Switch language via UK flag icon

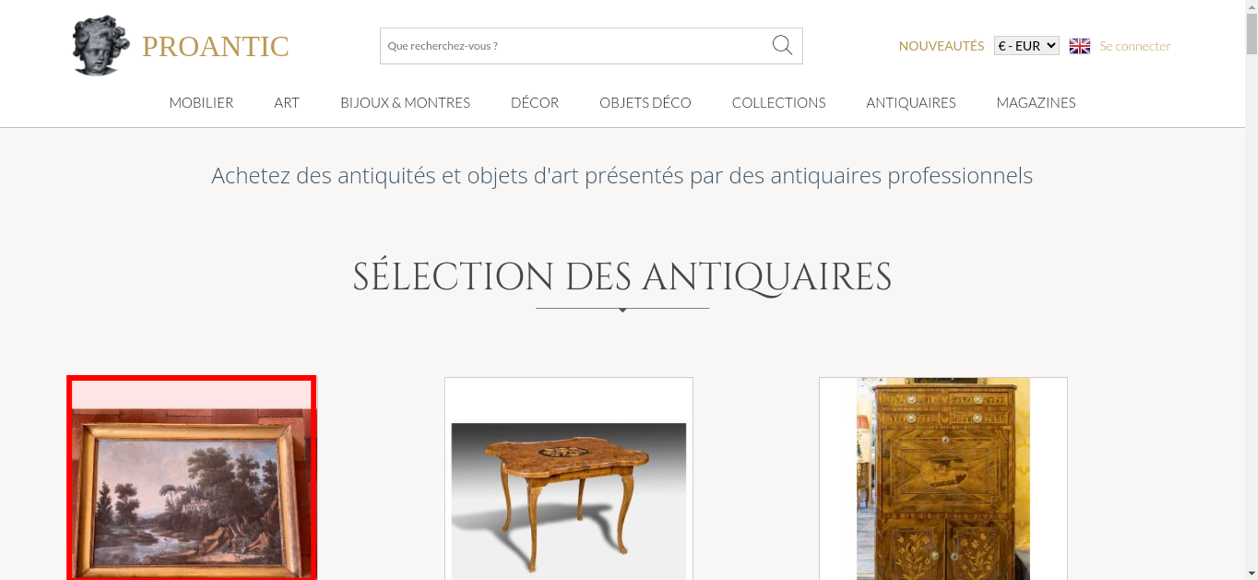[1079, 46]
